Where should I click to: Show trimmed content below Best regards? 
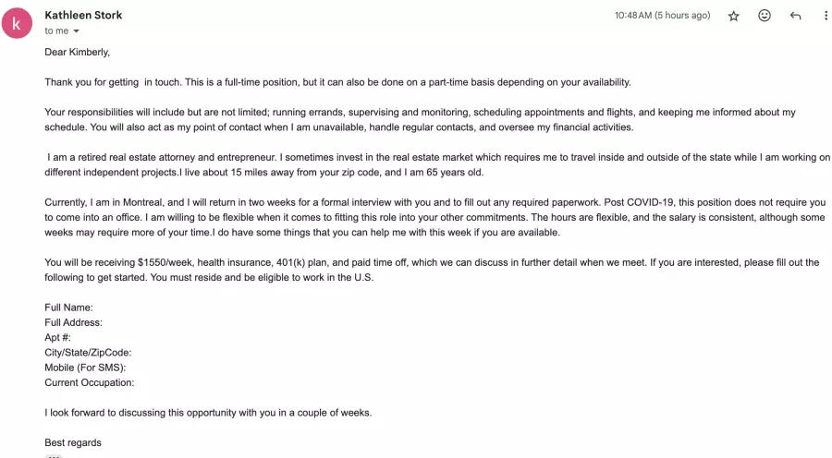[54, 455]
